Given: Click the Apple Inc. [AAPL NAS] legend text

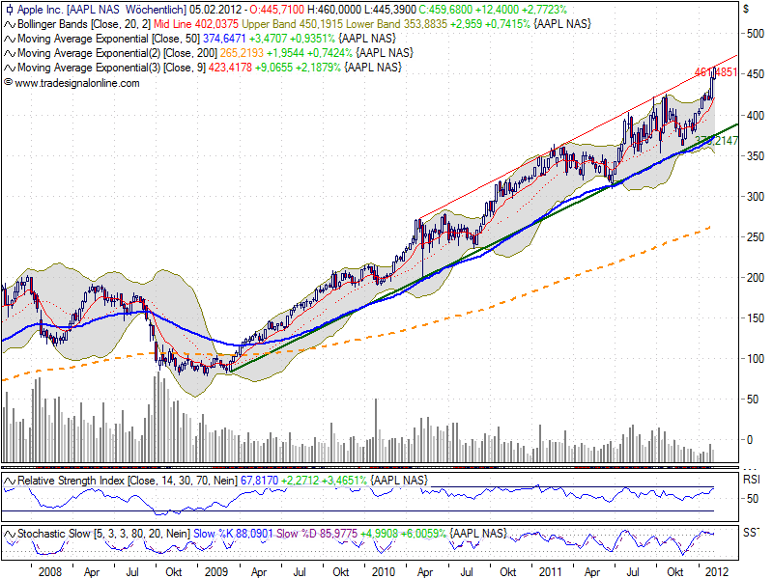Looking at the screenshot, I should click(x=68, y=10).
